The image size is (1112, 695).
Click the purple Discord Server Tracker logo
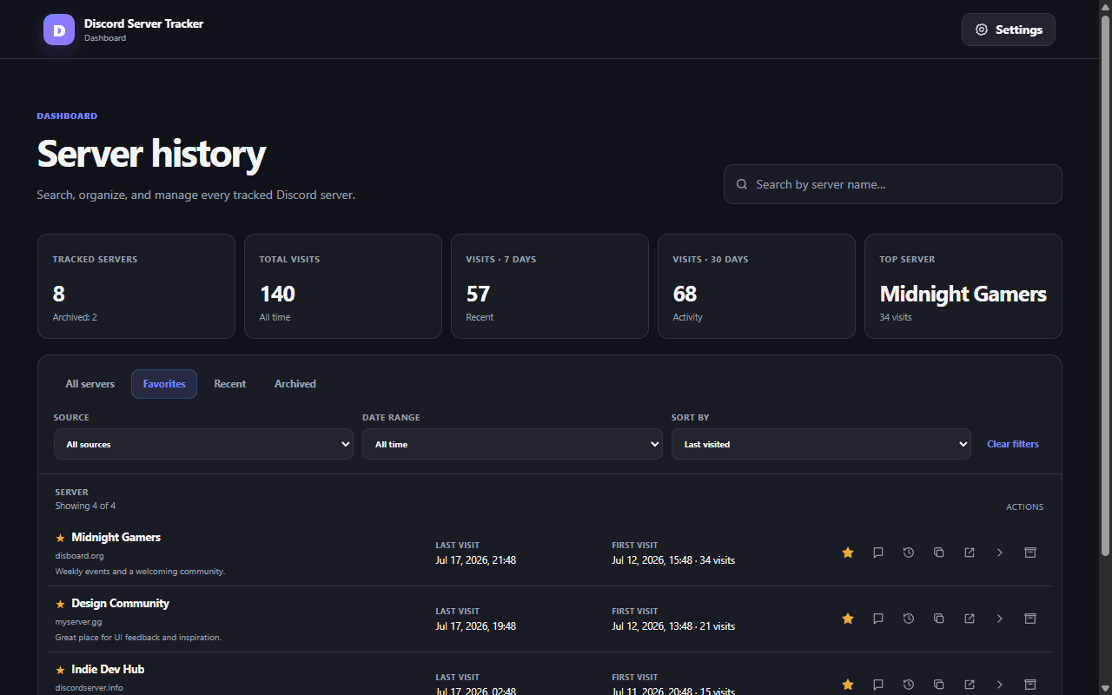click(59, 30)
